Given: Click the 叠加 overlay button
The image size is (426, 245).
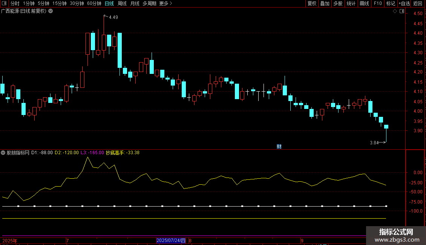Looking at the screenshot, I should pos(325,3).
